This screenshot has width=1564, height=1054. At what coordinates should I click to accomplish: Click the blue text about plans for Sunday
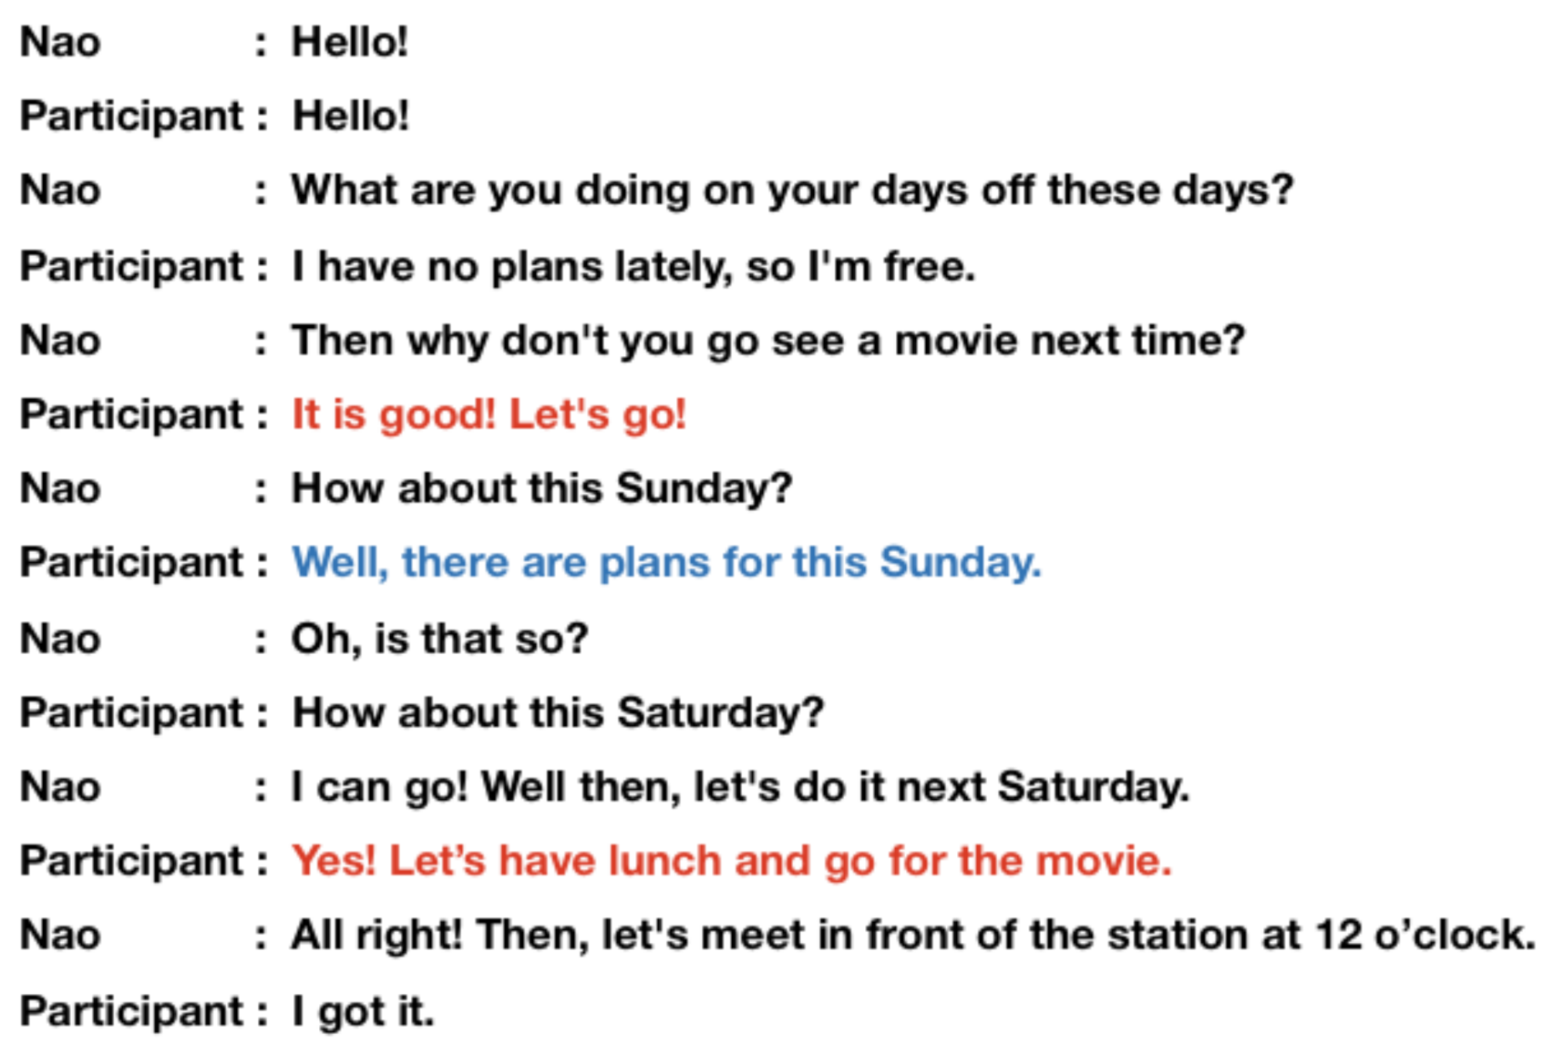point(665,562)
